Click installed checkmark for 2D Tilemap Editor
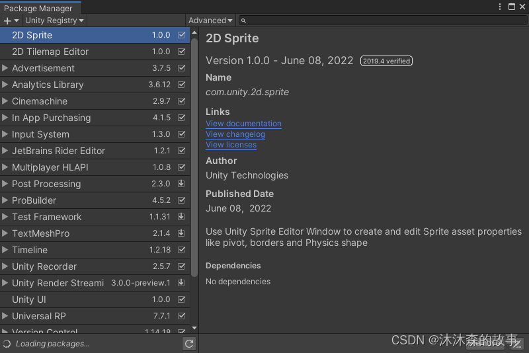This screenshot has width=529, height=353. point(181,52)
